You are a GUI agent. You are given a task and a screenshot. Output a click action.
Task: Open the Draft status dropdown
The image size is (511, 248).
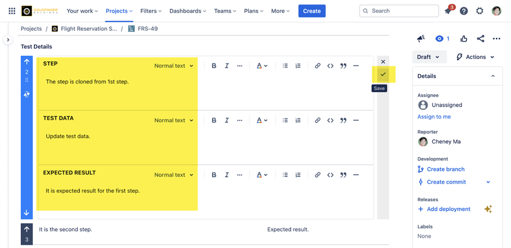[429, 57]
